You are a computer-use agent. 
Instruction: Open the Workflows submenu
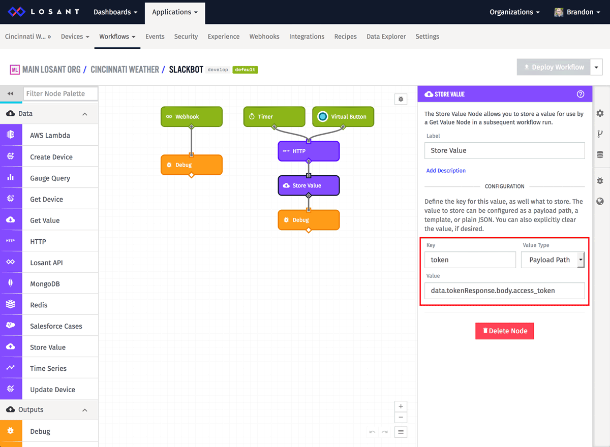[117, 37]
